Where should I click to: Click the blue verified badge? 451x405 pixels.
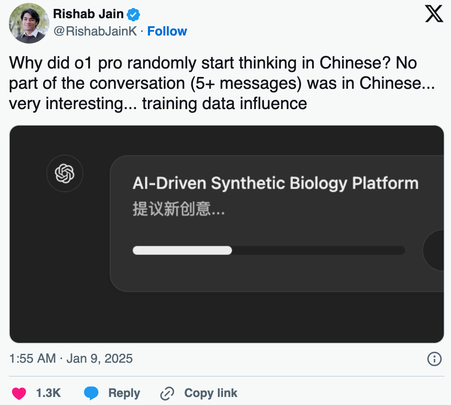pyautogui.click(x=134, y=15)
